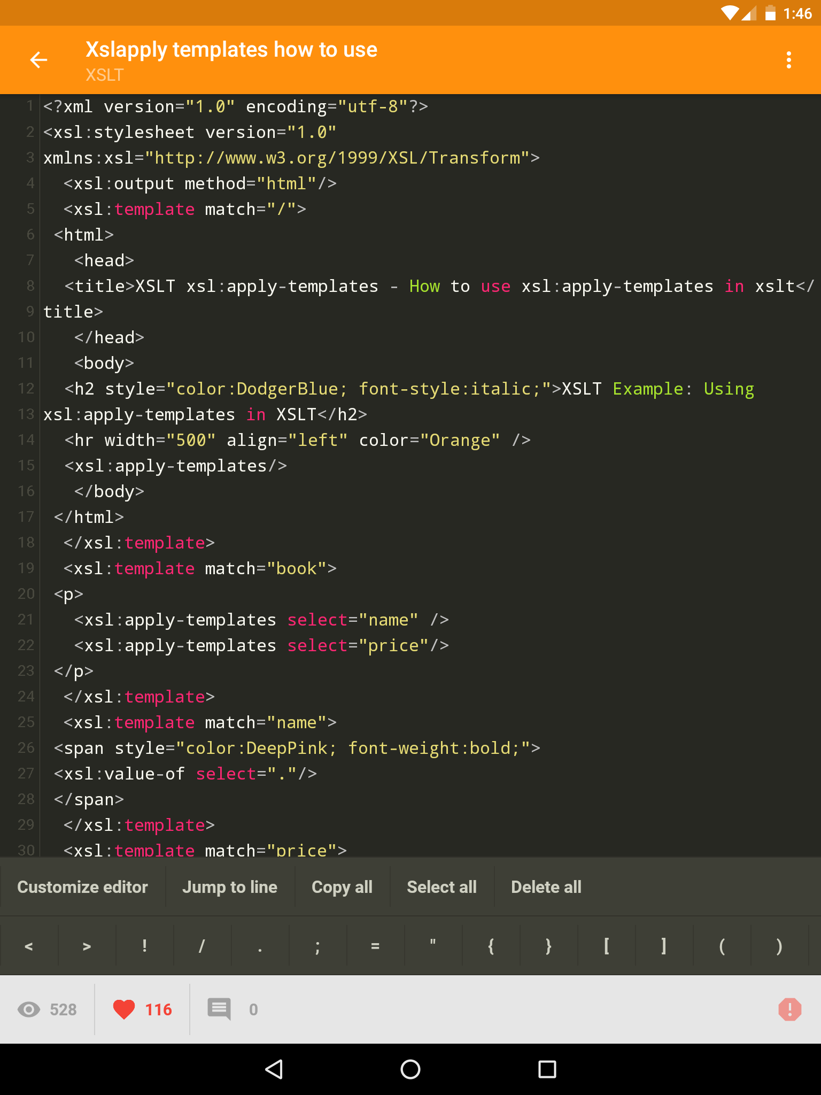Screen dimensions: 821x1095
Task: Insert the greater-than symbol key
Action: coord(87,946)
